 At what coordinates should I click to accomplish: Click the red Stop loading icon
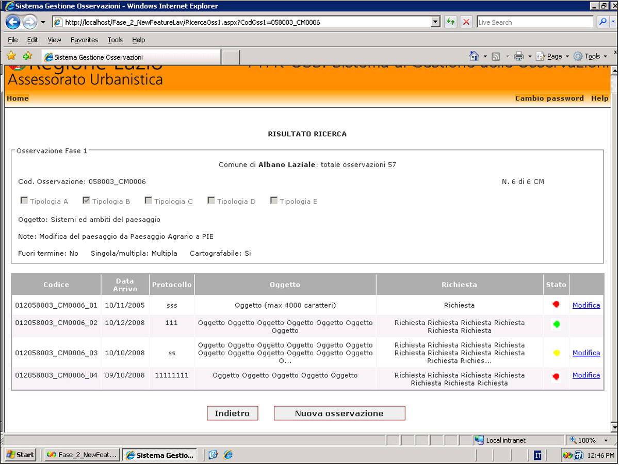click(x=466, y=22)
